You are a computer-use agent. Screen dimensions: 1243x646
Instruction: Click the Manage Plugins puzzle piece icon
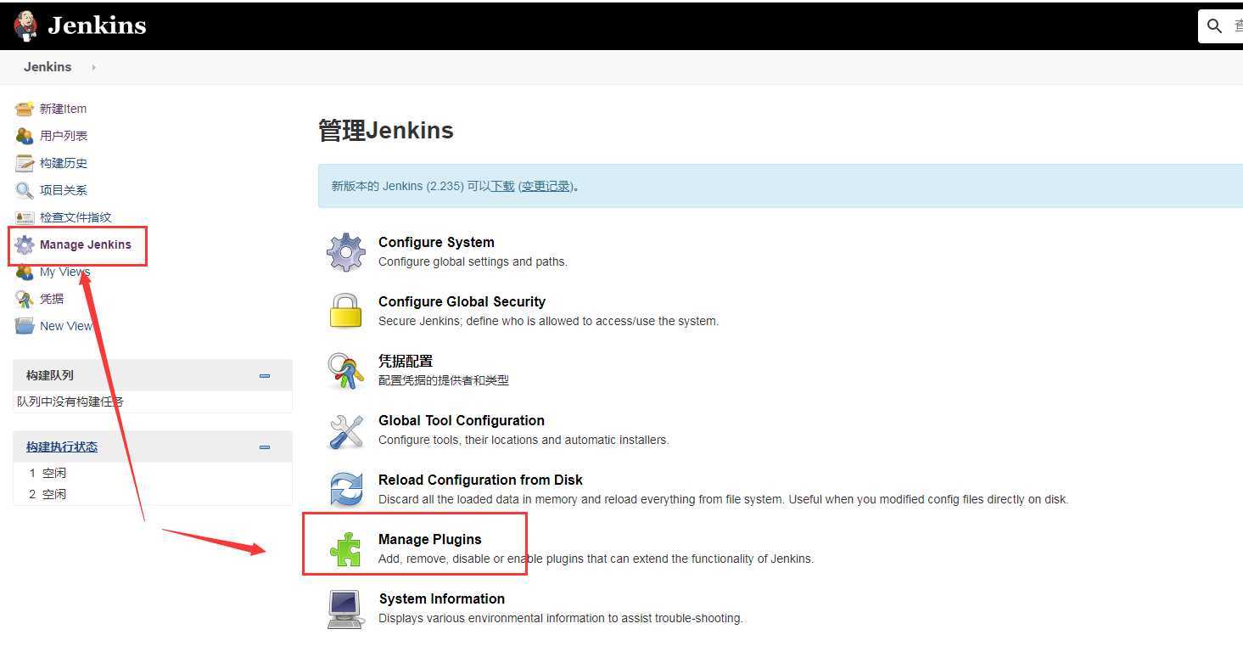(346, 549)
